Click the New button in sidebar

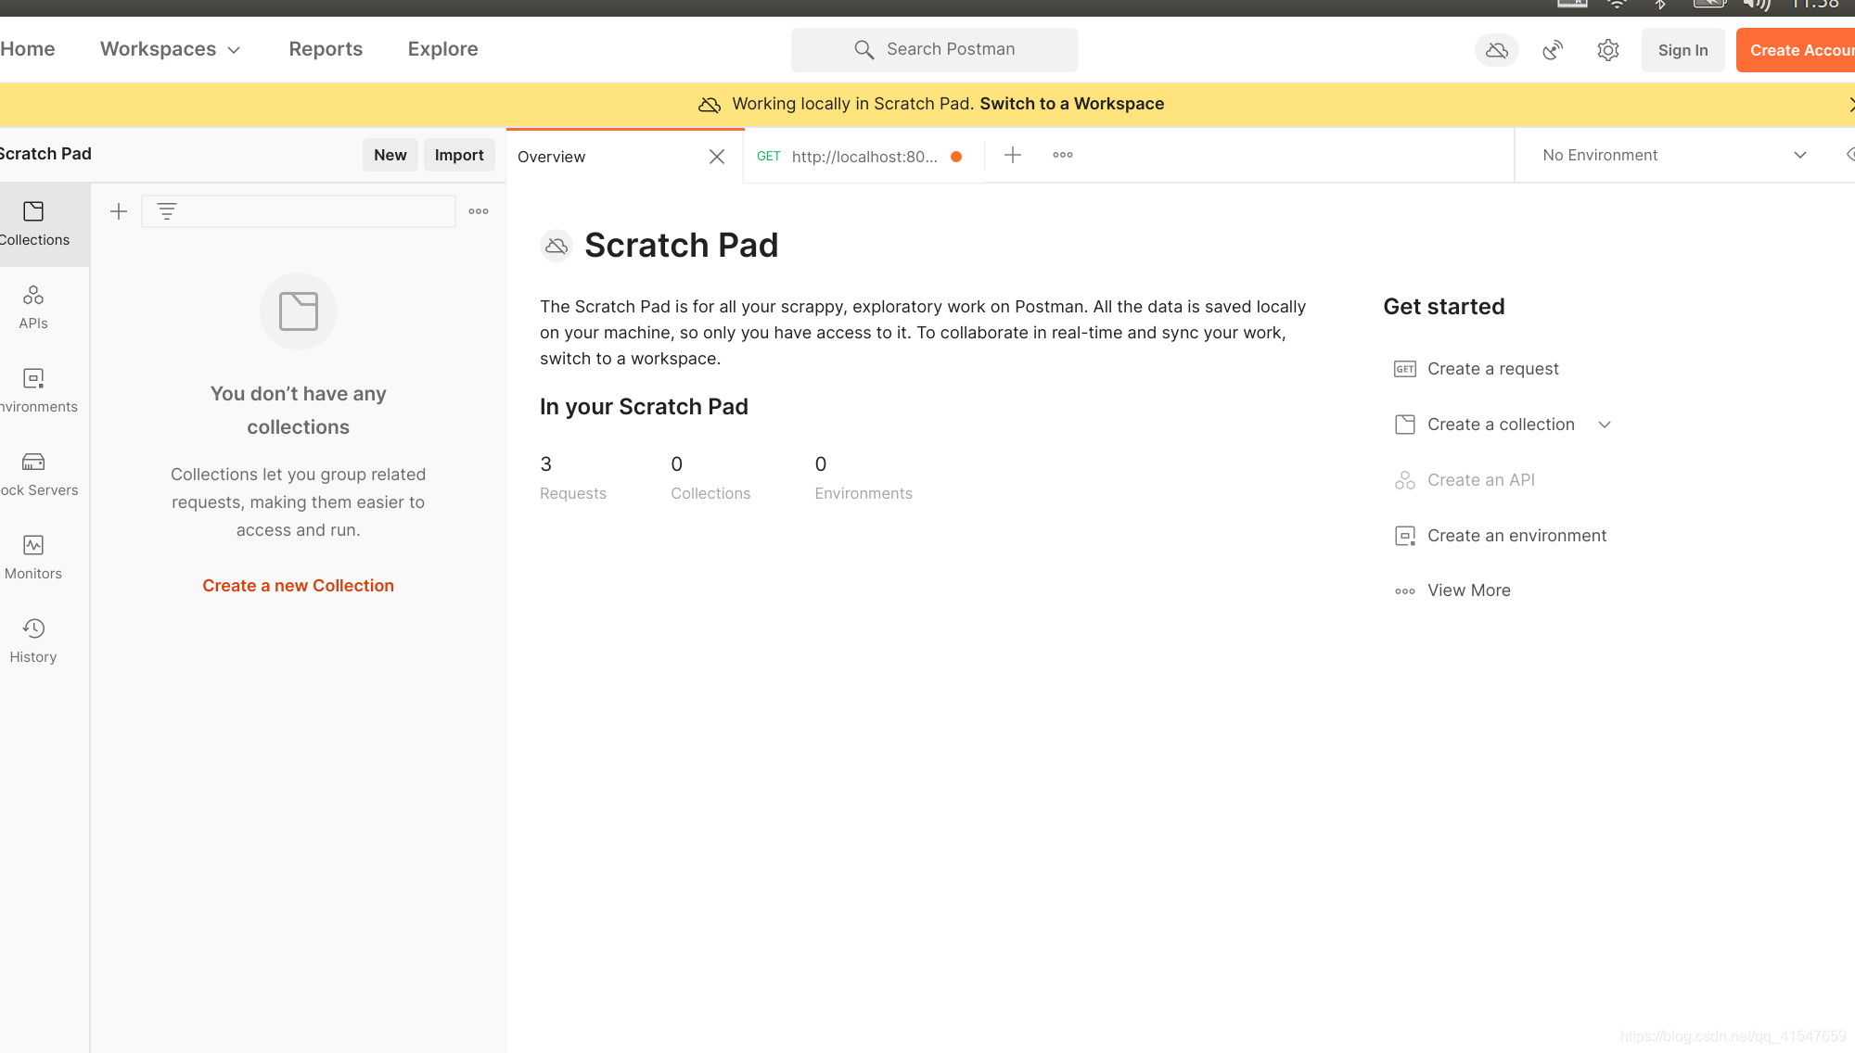tap(390, 153)
